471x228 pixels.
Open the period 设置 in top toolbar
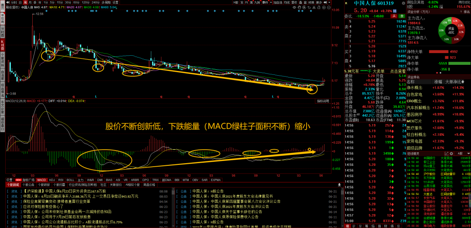pyautogui.click(x=115, y=3)
